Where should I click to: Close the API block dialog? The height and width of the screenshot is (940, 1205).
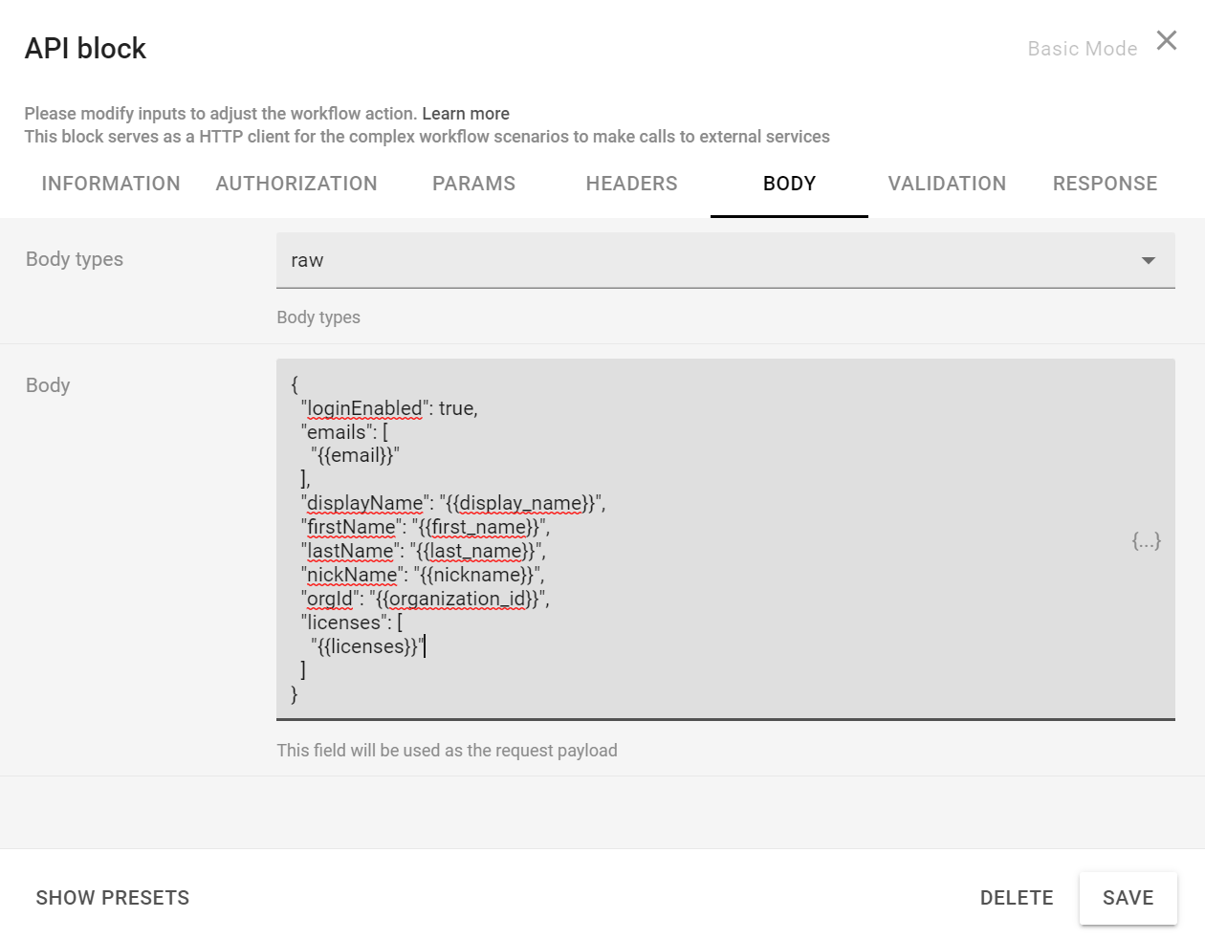(1166, 40)
